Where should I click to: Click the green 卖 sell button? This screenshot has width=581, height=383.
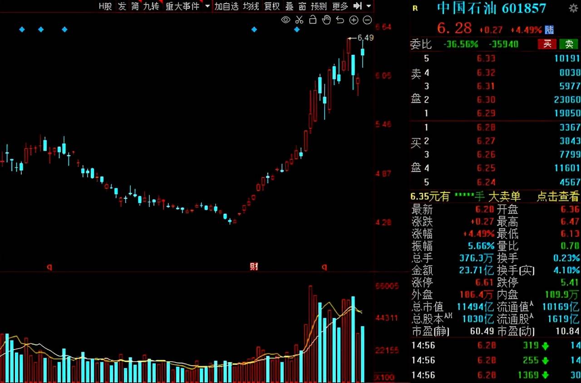(x=569, y=44)
